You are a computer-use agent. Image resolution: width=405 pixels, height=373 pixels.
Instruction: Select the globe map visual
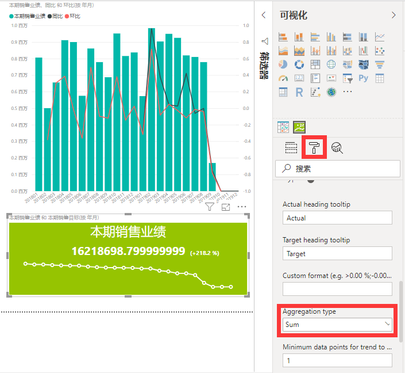[331, 64]
